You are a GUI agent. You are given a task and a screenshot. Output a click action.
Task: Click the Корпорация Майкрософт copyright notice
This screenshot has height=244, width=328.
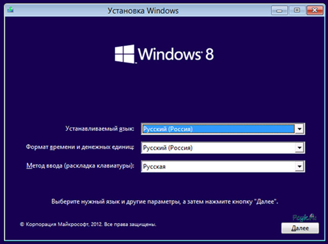click(x=88, y=224)
